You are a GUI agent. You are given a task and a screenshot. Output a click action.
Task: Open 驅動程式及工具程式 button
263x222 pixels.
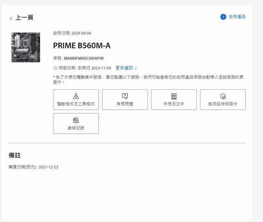click(76, 99)
